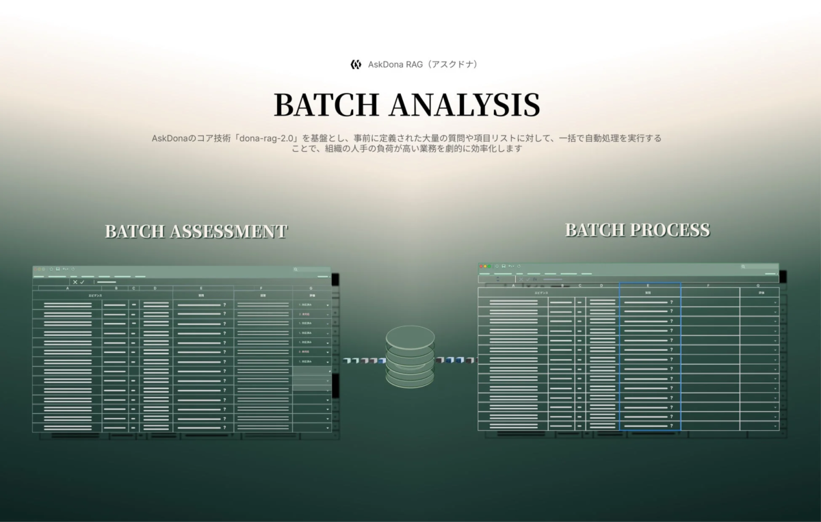Click the BATCH ASSESSMENT heading

pos(196,232)
